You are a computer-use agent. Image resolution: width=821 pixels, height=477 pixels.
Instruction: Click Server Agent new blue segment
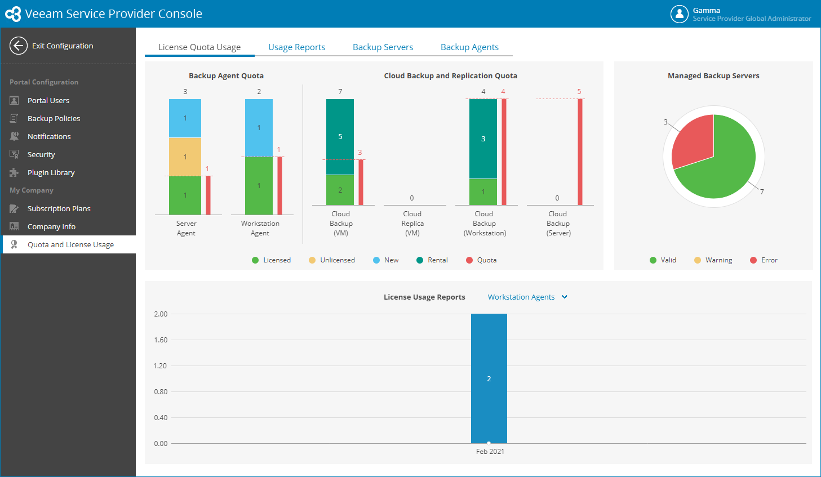click(185, 118)
